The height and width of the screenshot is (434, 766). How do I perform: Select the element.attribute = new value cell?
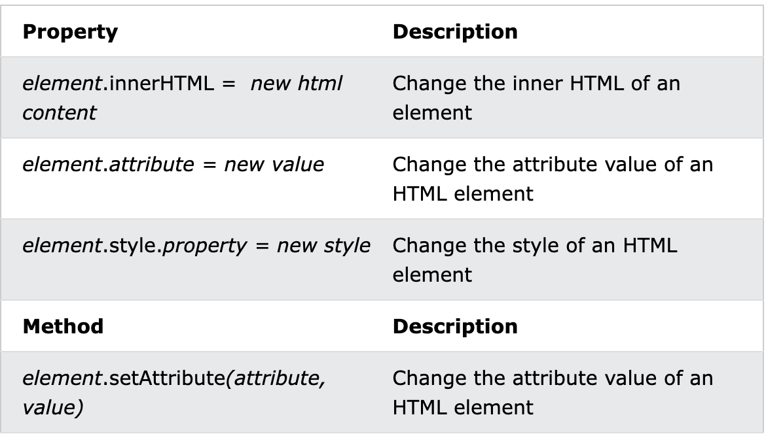[x=173, y=165]
